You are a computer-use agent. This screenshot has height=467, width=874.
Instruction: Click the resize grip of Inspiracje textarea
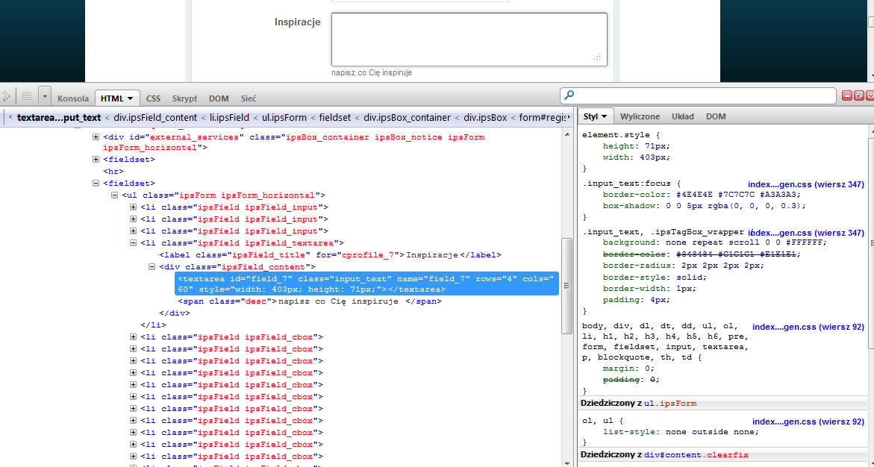pyautogui.click(x=597, y=57)
